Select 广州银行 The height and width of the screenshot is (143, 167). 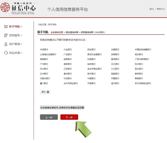click(44, 64)
